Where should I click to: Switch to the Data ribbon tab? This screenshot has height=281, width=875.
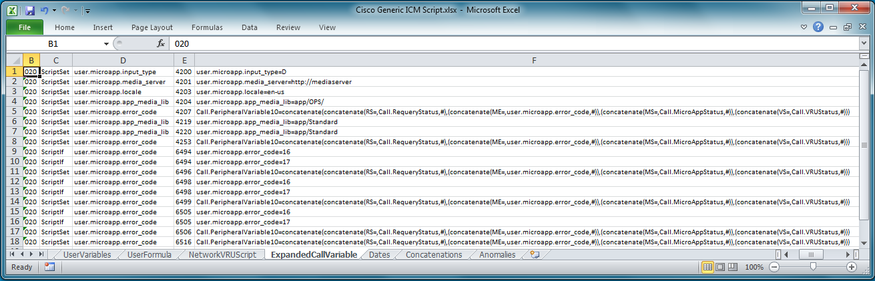point(250,27)
